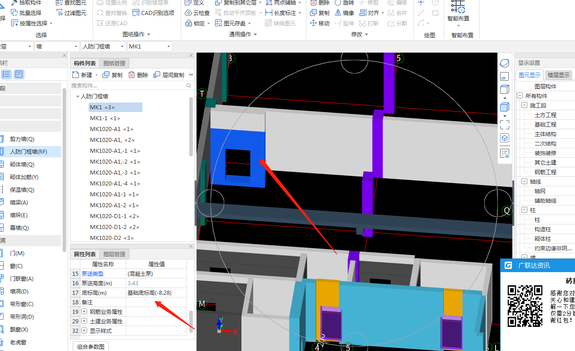Click 新建 new component button
This screenshot has height=351, width=575.
tap(85, 75)
